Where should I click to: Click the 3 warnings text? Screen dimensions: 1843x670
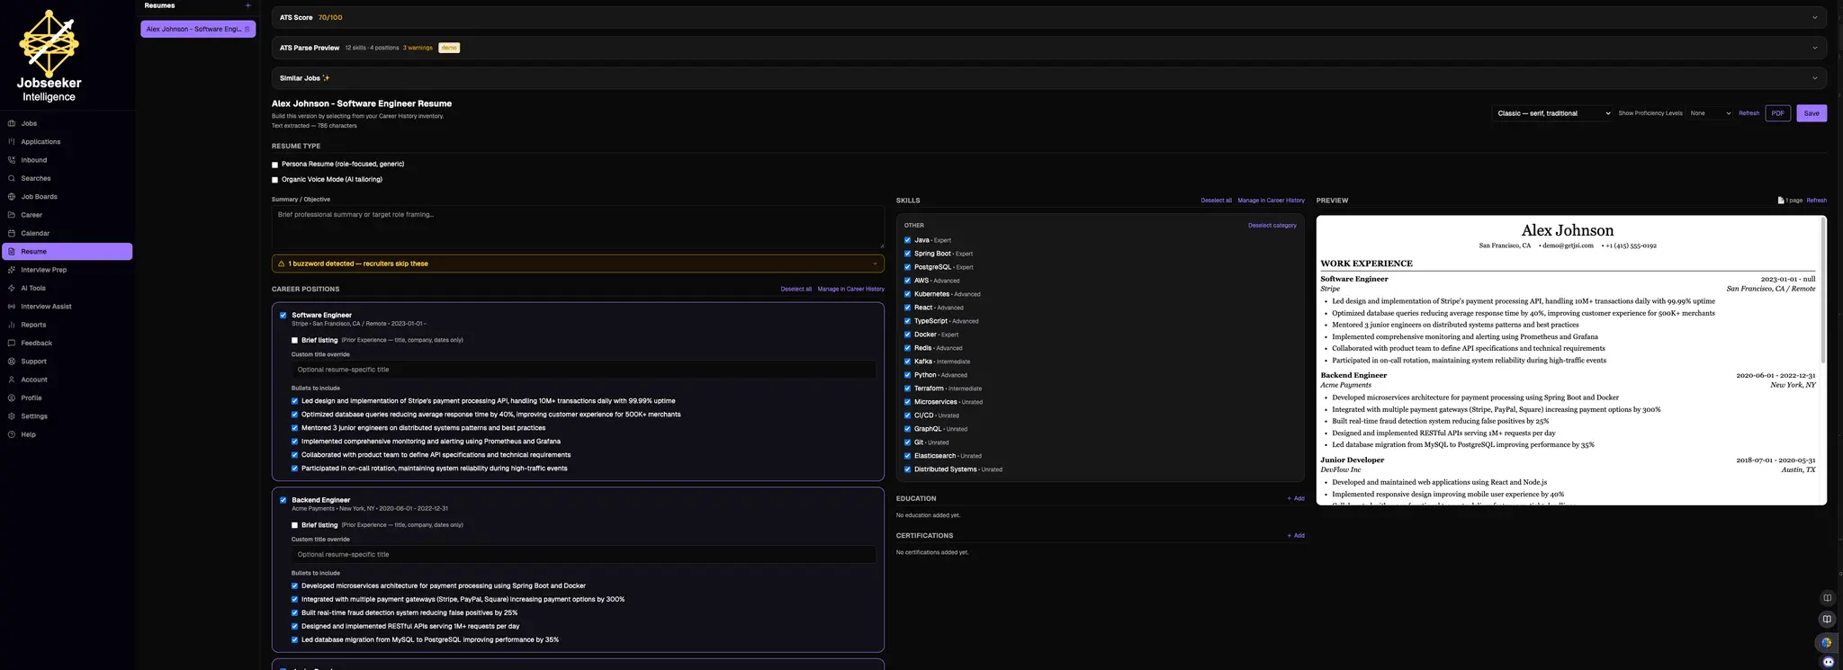tap(418, 48)
